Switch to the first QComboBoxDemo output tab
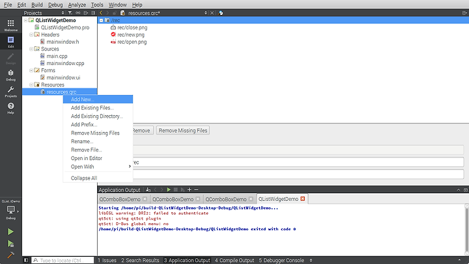The width and height of the screenshot is (469, 264). pos(123,199)
